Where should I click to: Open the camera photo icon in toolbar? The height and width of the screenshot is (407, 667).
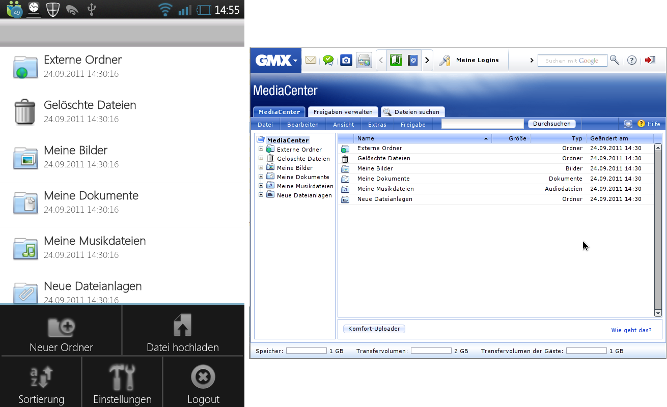click(346, 61)
